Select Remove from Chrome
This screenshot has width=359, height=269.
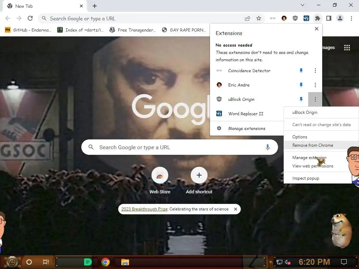(313, 145)
